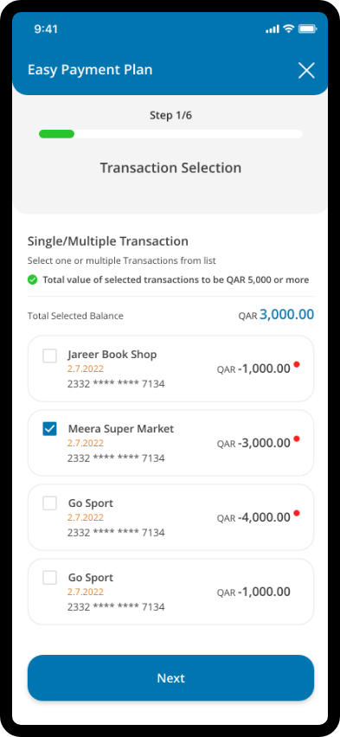Tap the Next button
Image resolution: width=340 pixels, height=737 pixels.
tap(170, 678)
